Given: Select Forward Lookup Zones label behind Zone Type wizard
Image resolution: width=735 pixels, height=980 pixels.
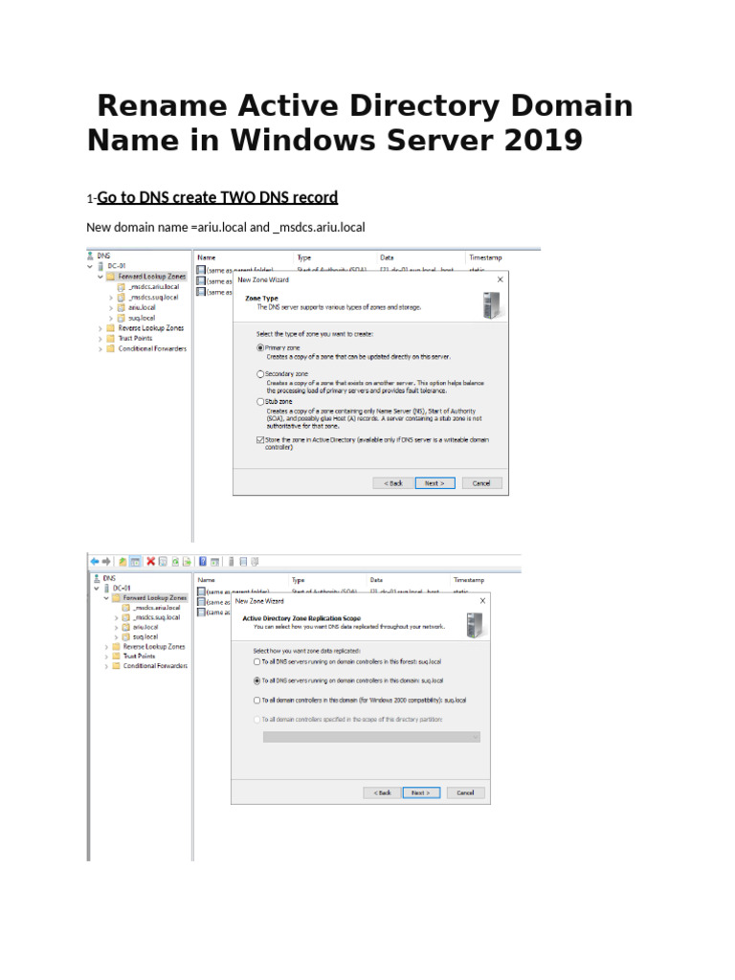Looking at the screenshot, I should 152,277.
